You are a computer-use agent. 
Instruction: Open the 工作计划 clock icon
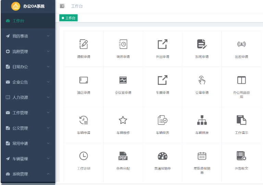[x=84, y=156]
